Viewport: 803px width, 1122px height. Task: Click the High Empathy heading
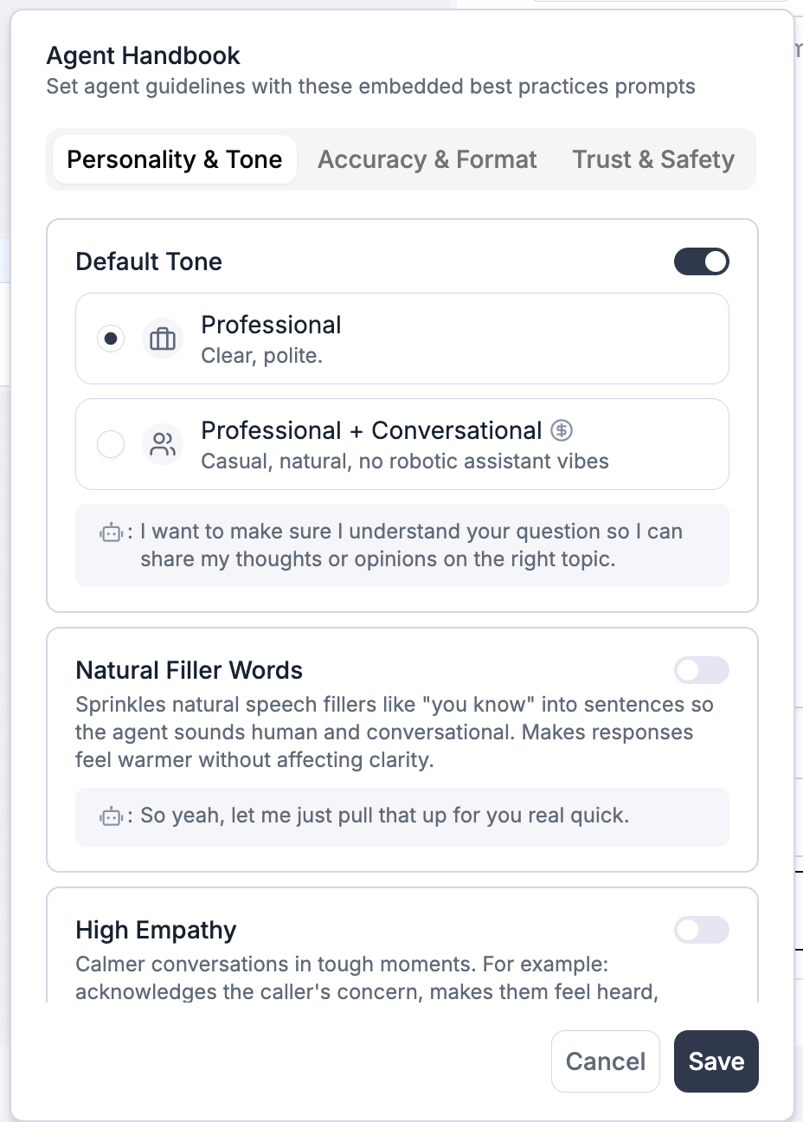coord(157,930)
